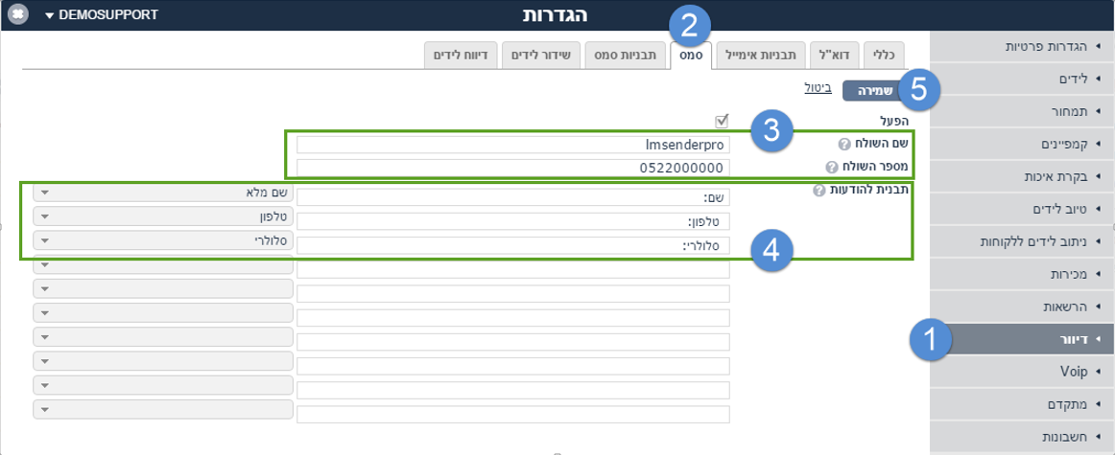This screenshot has height=455, width=1115.
Task: Open the טלפון field dropdown
Action: [x=163, y=216]
